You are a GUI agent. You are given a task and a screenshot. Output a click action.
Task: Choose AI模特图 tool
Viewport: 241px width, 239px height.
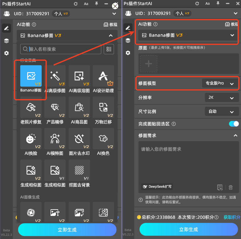pos(55,139)
